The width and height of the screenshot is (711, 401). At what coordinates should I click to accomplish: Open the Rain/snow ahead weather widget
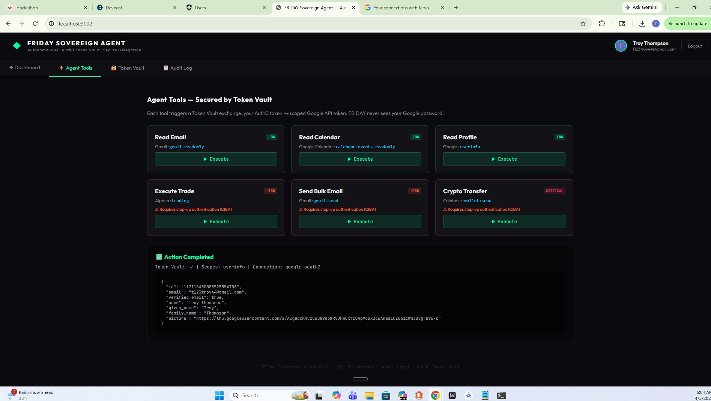31,395
